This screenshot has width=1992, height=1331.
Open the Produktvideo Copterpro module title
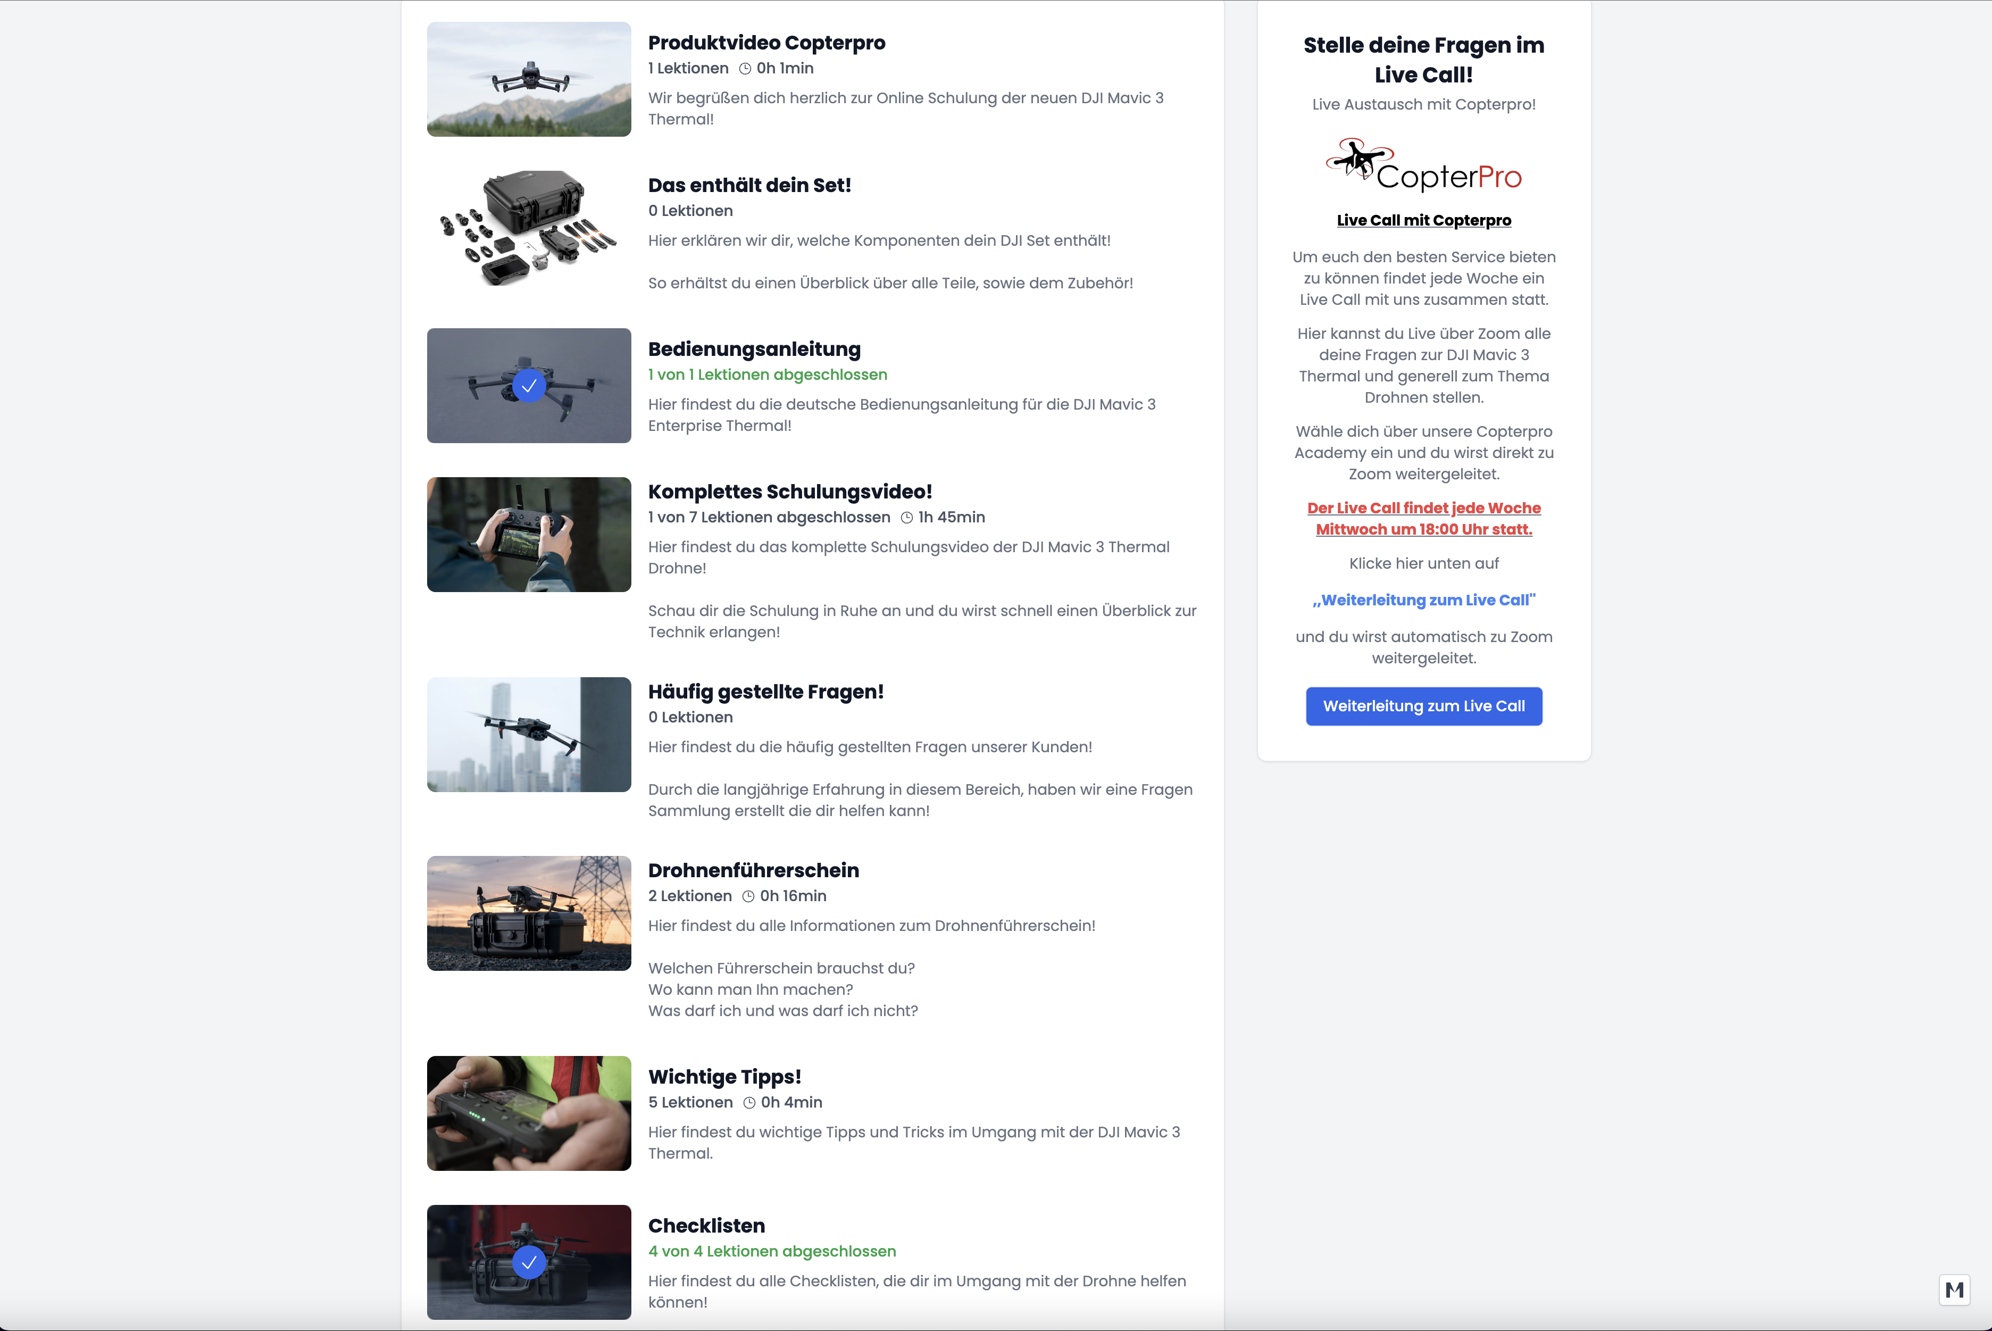click(765, 43)
